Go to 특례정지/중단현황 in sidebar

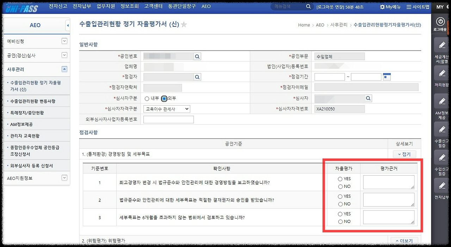click(27, 113)
